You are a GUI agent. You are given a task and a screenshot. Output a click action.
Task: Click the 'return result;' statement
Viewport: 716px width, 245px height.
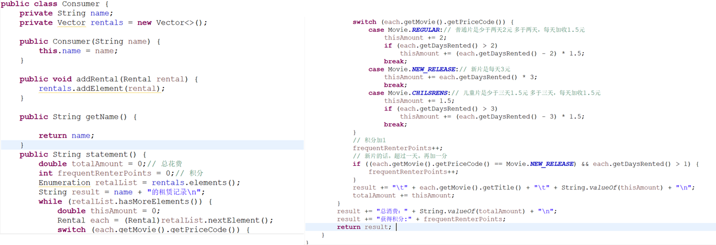[x=364, y=227]
